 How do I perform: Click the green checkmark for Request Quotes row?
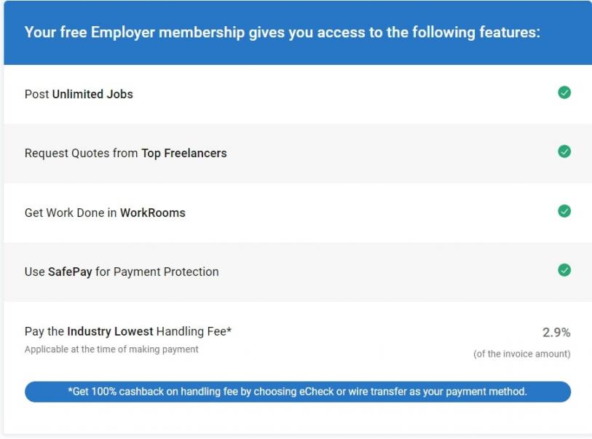[564, 151]
